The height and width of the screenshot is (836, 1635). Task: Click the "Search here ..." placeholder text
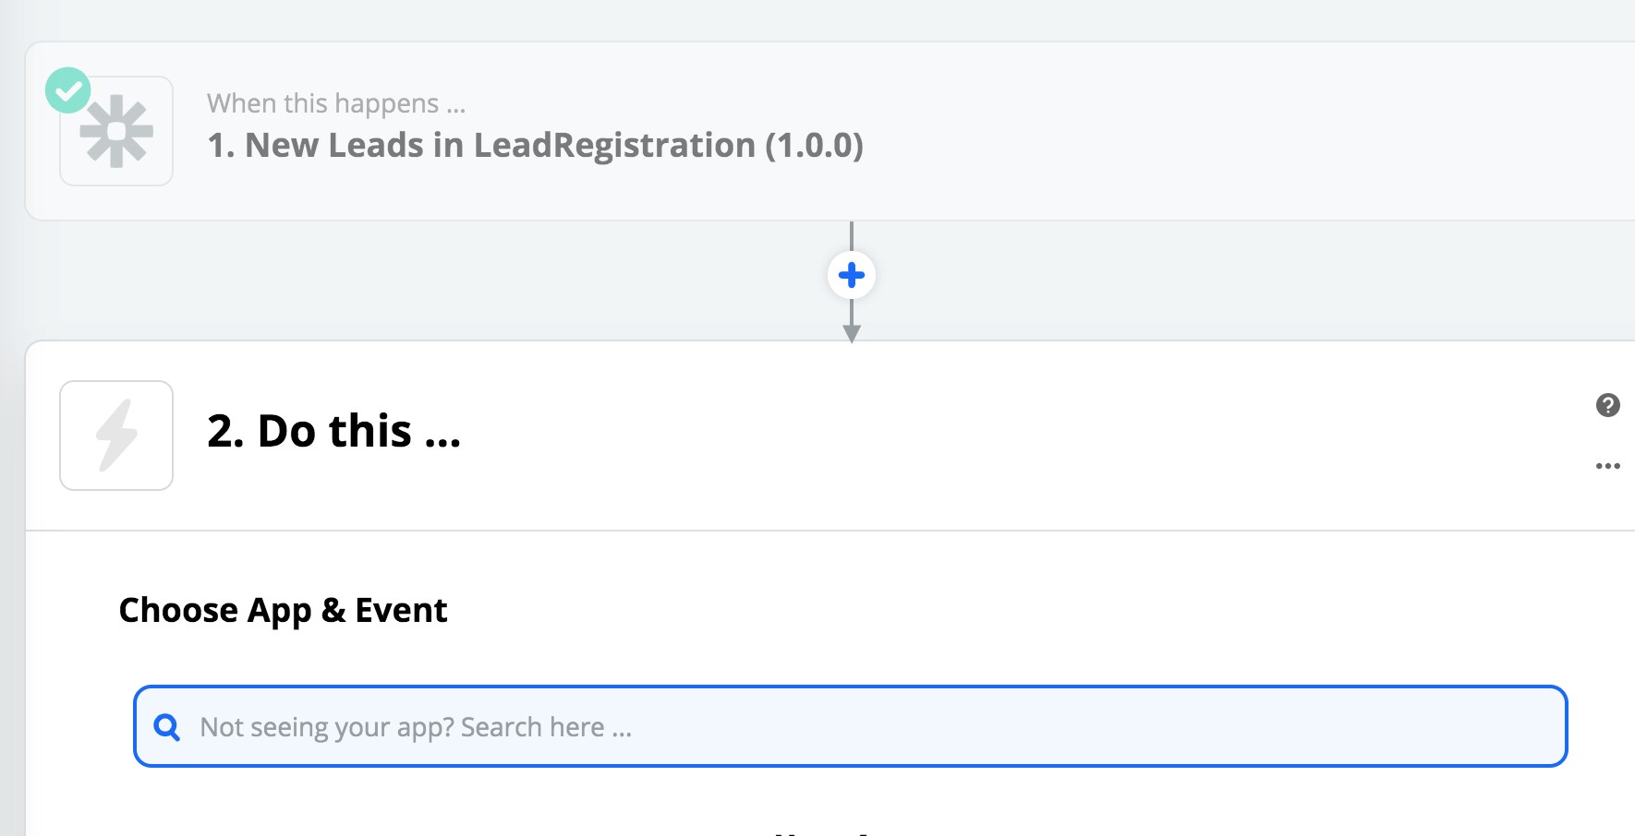(546, 727)
